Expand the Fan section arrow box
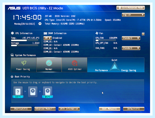Viewport: 155px width, 118px height. 143,34
